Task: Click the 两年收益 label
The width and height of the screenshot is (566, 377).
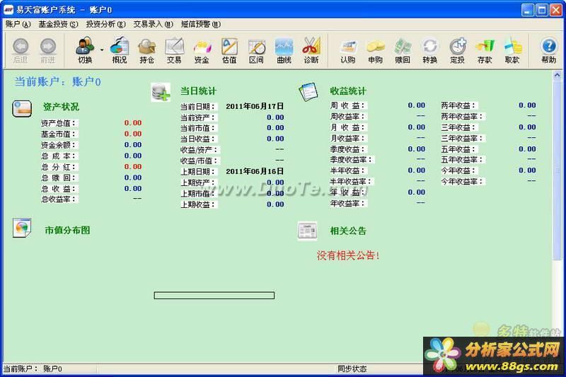Action: [458, 105]
